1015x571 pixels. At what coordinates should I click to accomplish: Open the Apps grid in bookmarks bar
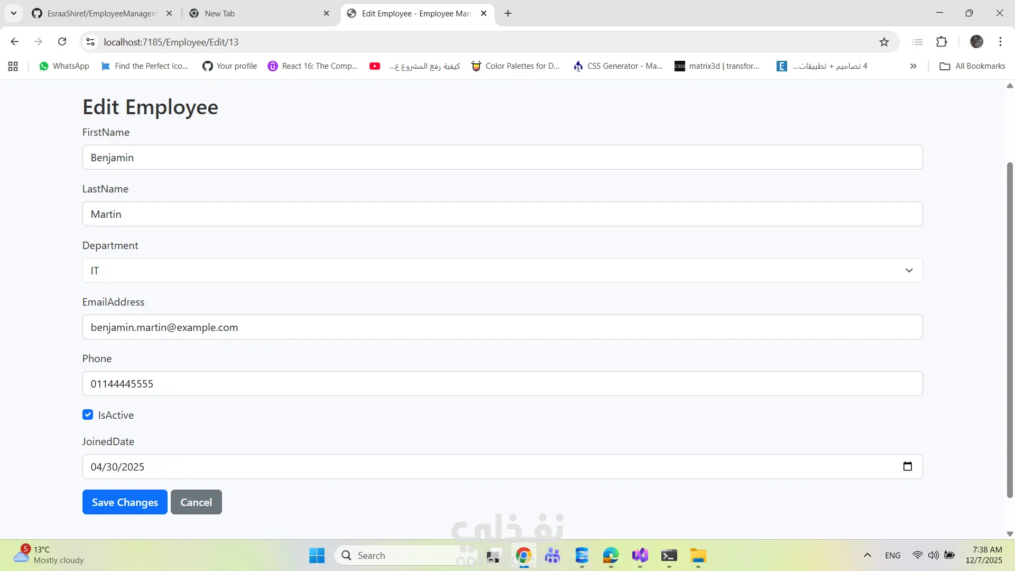coord(13,66)
